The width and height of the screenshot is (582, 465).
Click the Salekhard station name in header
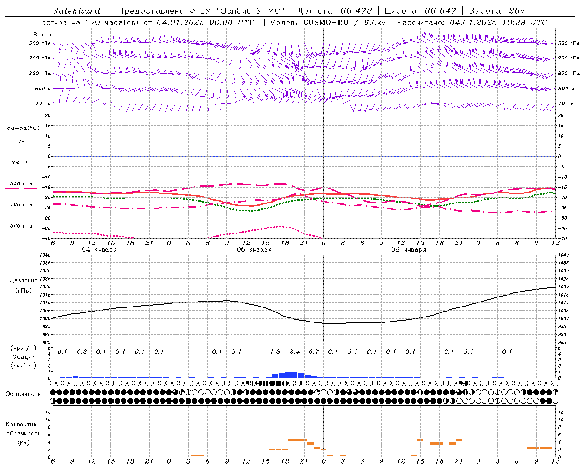point(76,11)
